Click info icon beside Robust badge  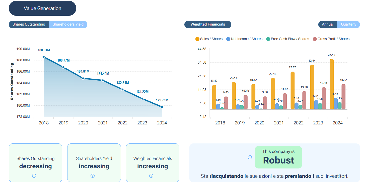coord(250,157)
